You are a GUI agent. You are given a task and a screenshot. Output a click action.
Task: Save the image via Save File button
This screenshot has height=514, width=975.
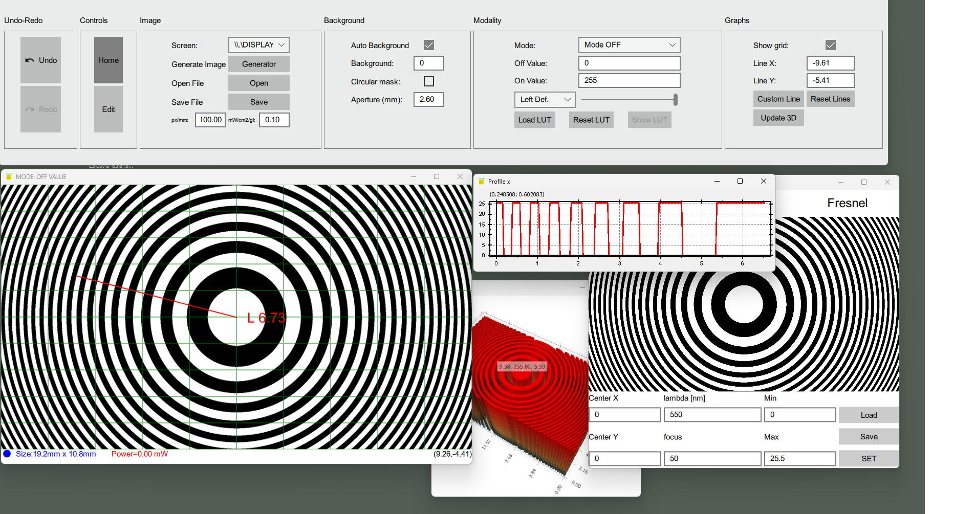259,102
